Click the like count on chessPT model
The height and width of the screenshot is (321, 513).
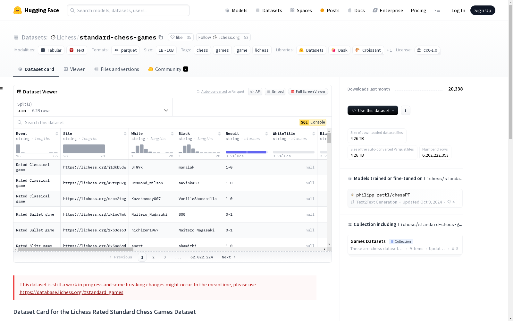click(451, 202)
